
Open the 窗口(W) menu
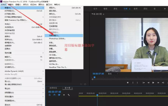coord(49,4)
